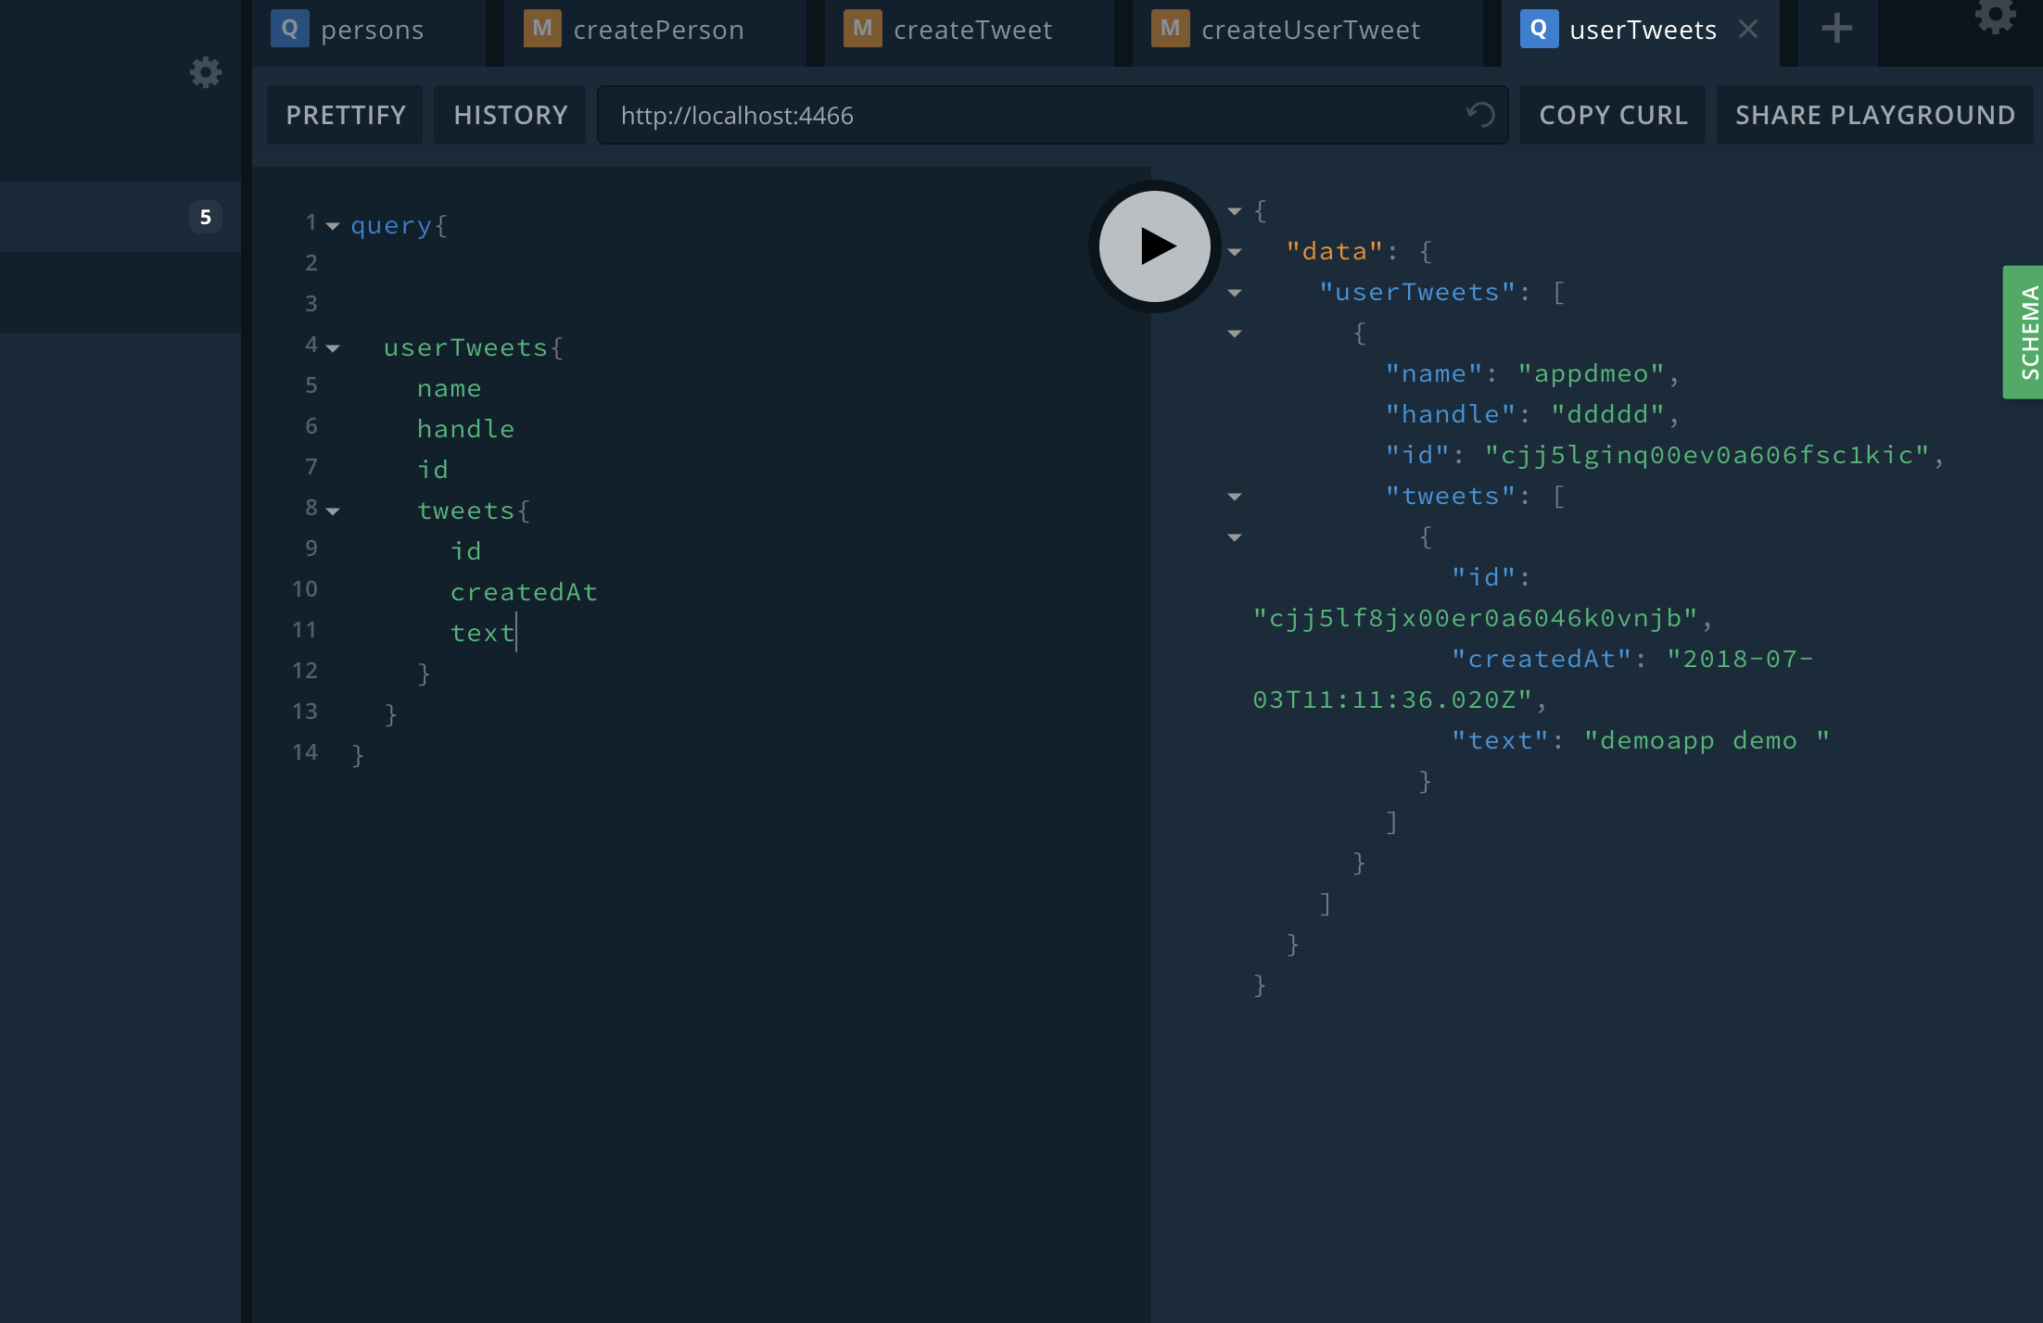Run the query with the play button
Screen dimensions: 2043x1323
1154,246
